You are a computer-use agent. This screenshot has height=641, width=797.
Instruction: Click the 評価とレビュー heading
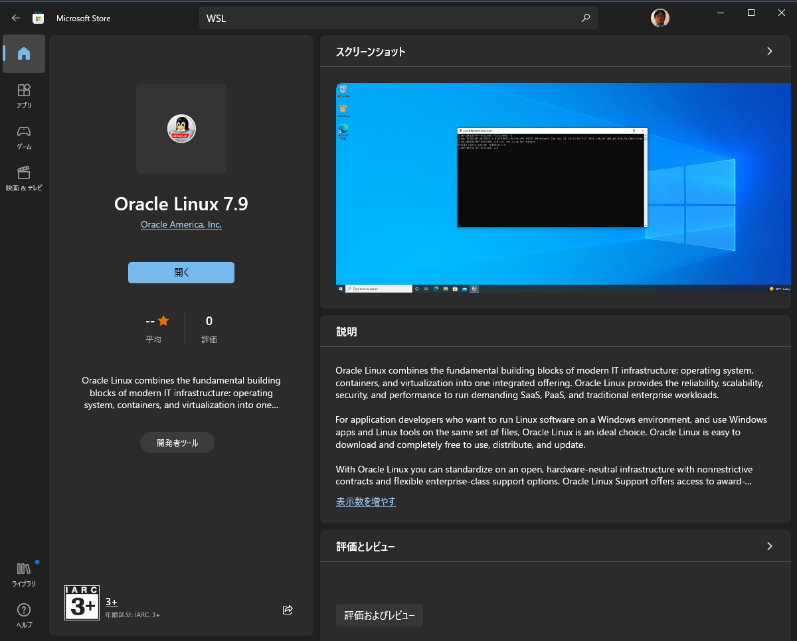(366, 547)
